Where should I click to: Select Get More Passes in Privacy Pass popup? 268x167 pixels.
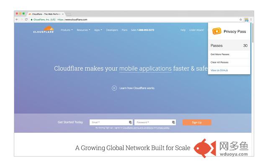coord(220,54)
